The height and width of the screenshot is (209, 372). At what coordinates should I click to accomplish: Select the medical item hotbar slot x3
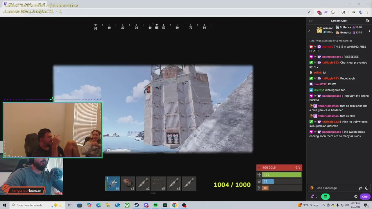(x=128, y=184)
